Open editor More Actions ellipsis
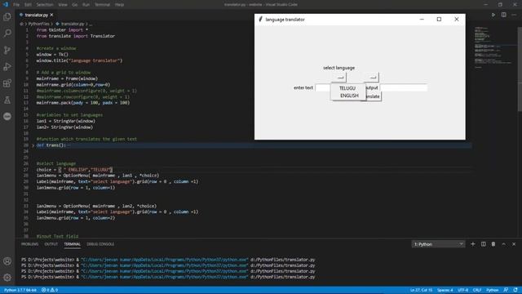This screenshot has width=522, height=294. coord(514,15)
